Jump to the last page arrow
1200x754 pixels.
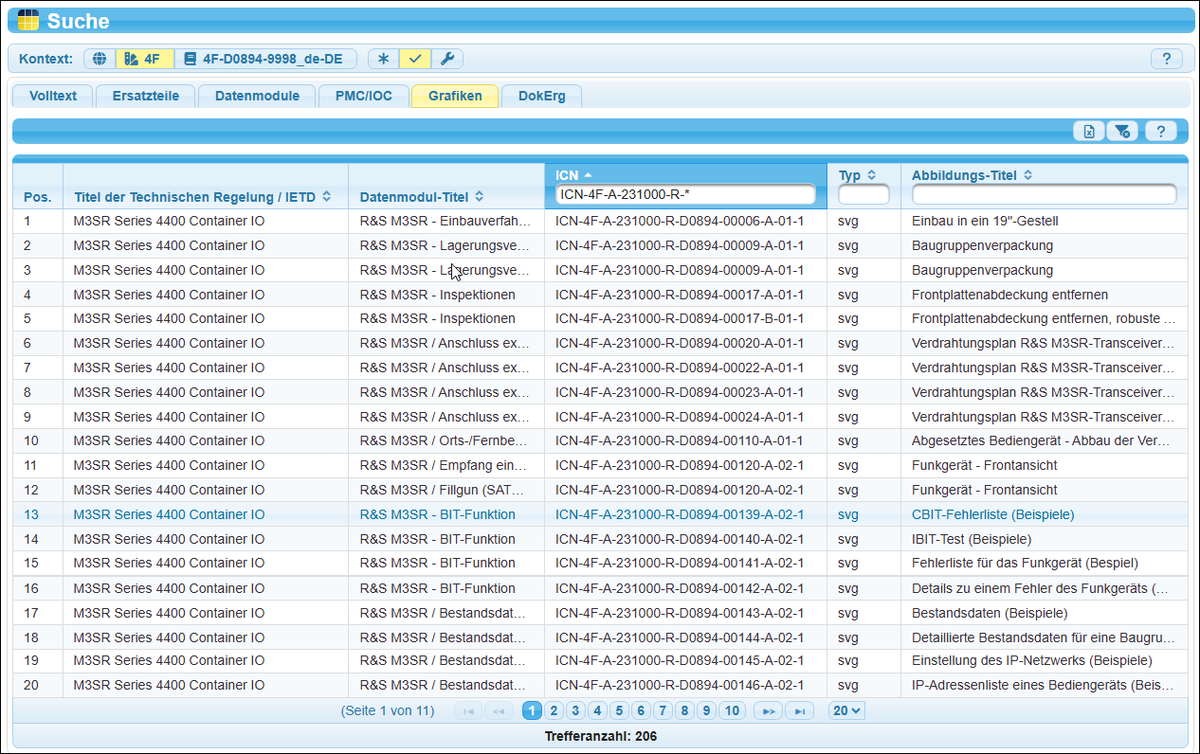(x=799, y=710)
